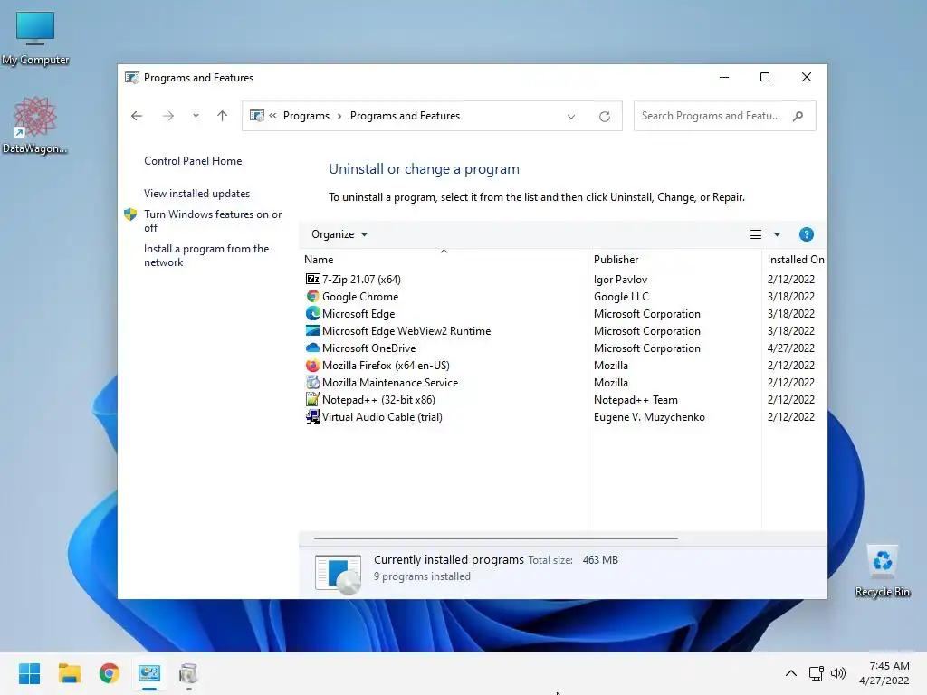The image size is (927, 695).
Task: Select the DataWagon desktop shortcut
Action: pyautogui.click(x=35, y=125)
